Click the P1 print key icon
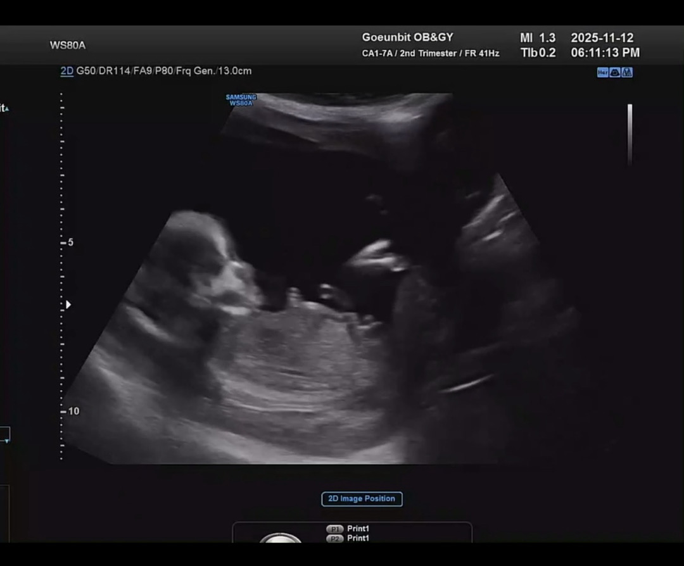 click(x=334, y=529)
